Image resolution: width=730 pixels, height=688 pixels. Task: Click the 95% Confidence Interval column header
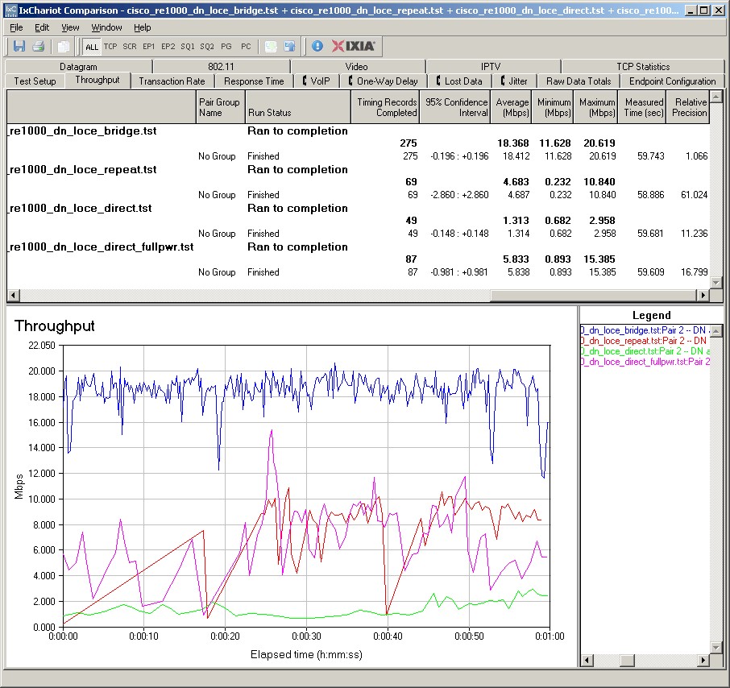point(455,107)
